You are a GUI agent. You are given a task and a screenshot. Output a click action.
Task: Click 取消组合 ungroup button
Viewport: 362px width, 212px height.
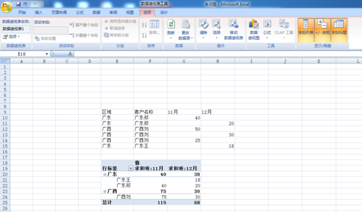(115, 28)
